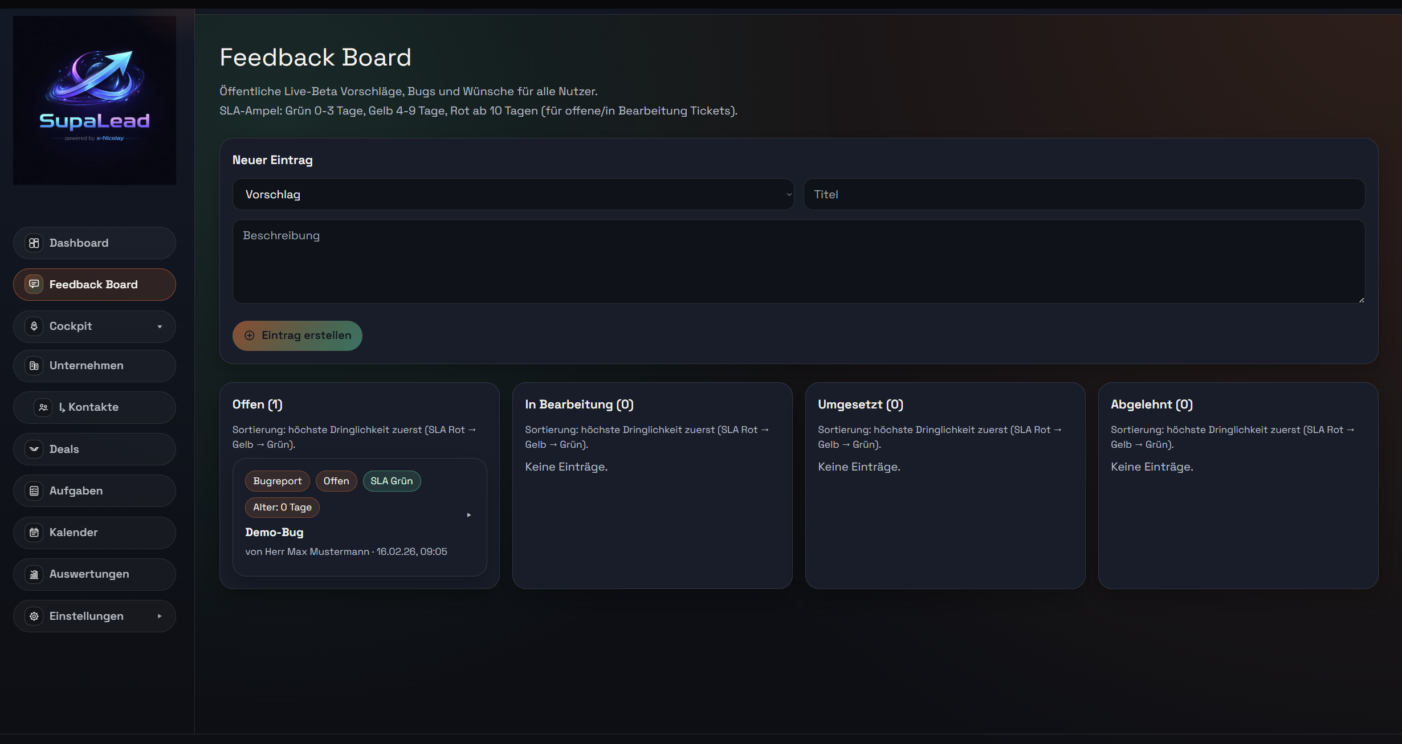Image resolution: width=1402 pixels, height=744 pixels.
Task: Select the Unternehmen building icon
Action: pyautogui.click(x=34, y=366)
